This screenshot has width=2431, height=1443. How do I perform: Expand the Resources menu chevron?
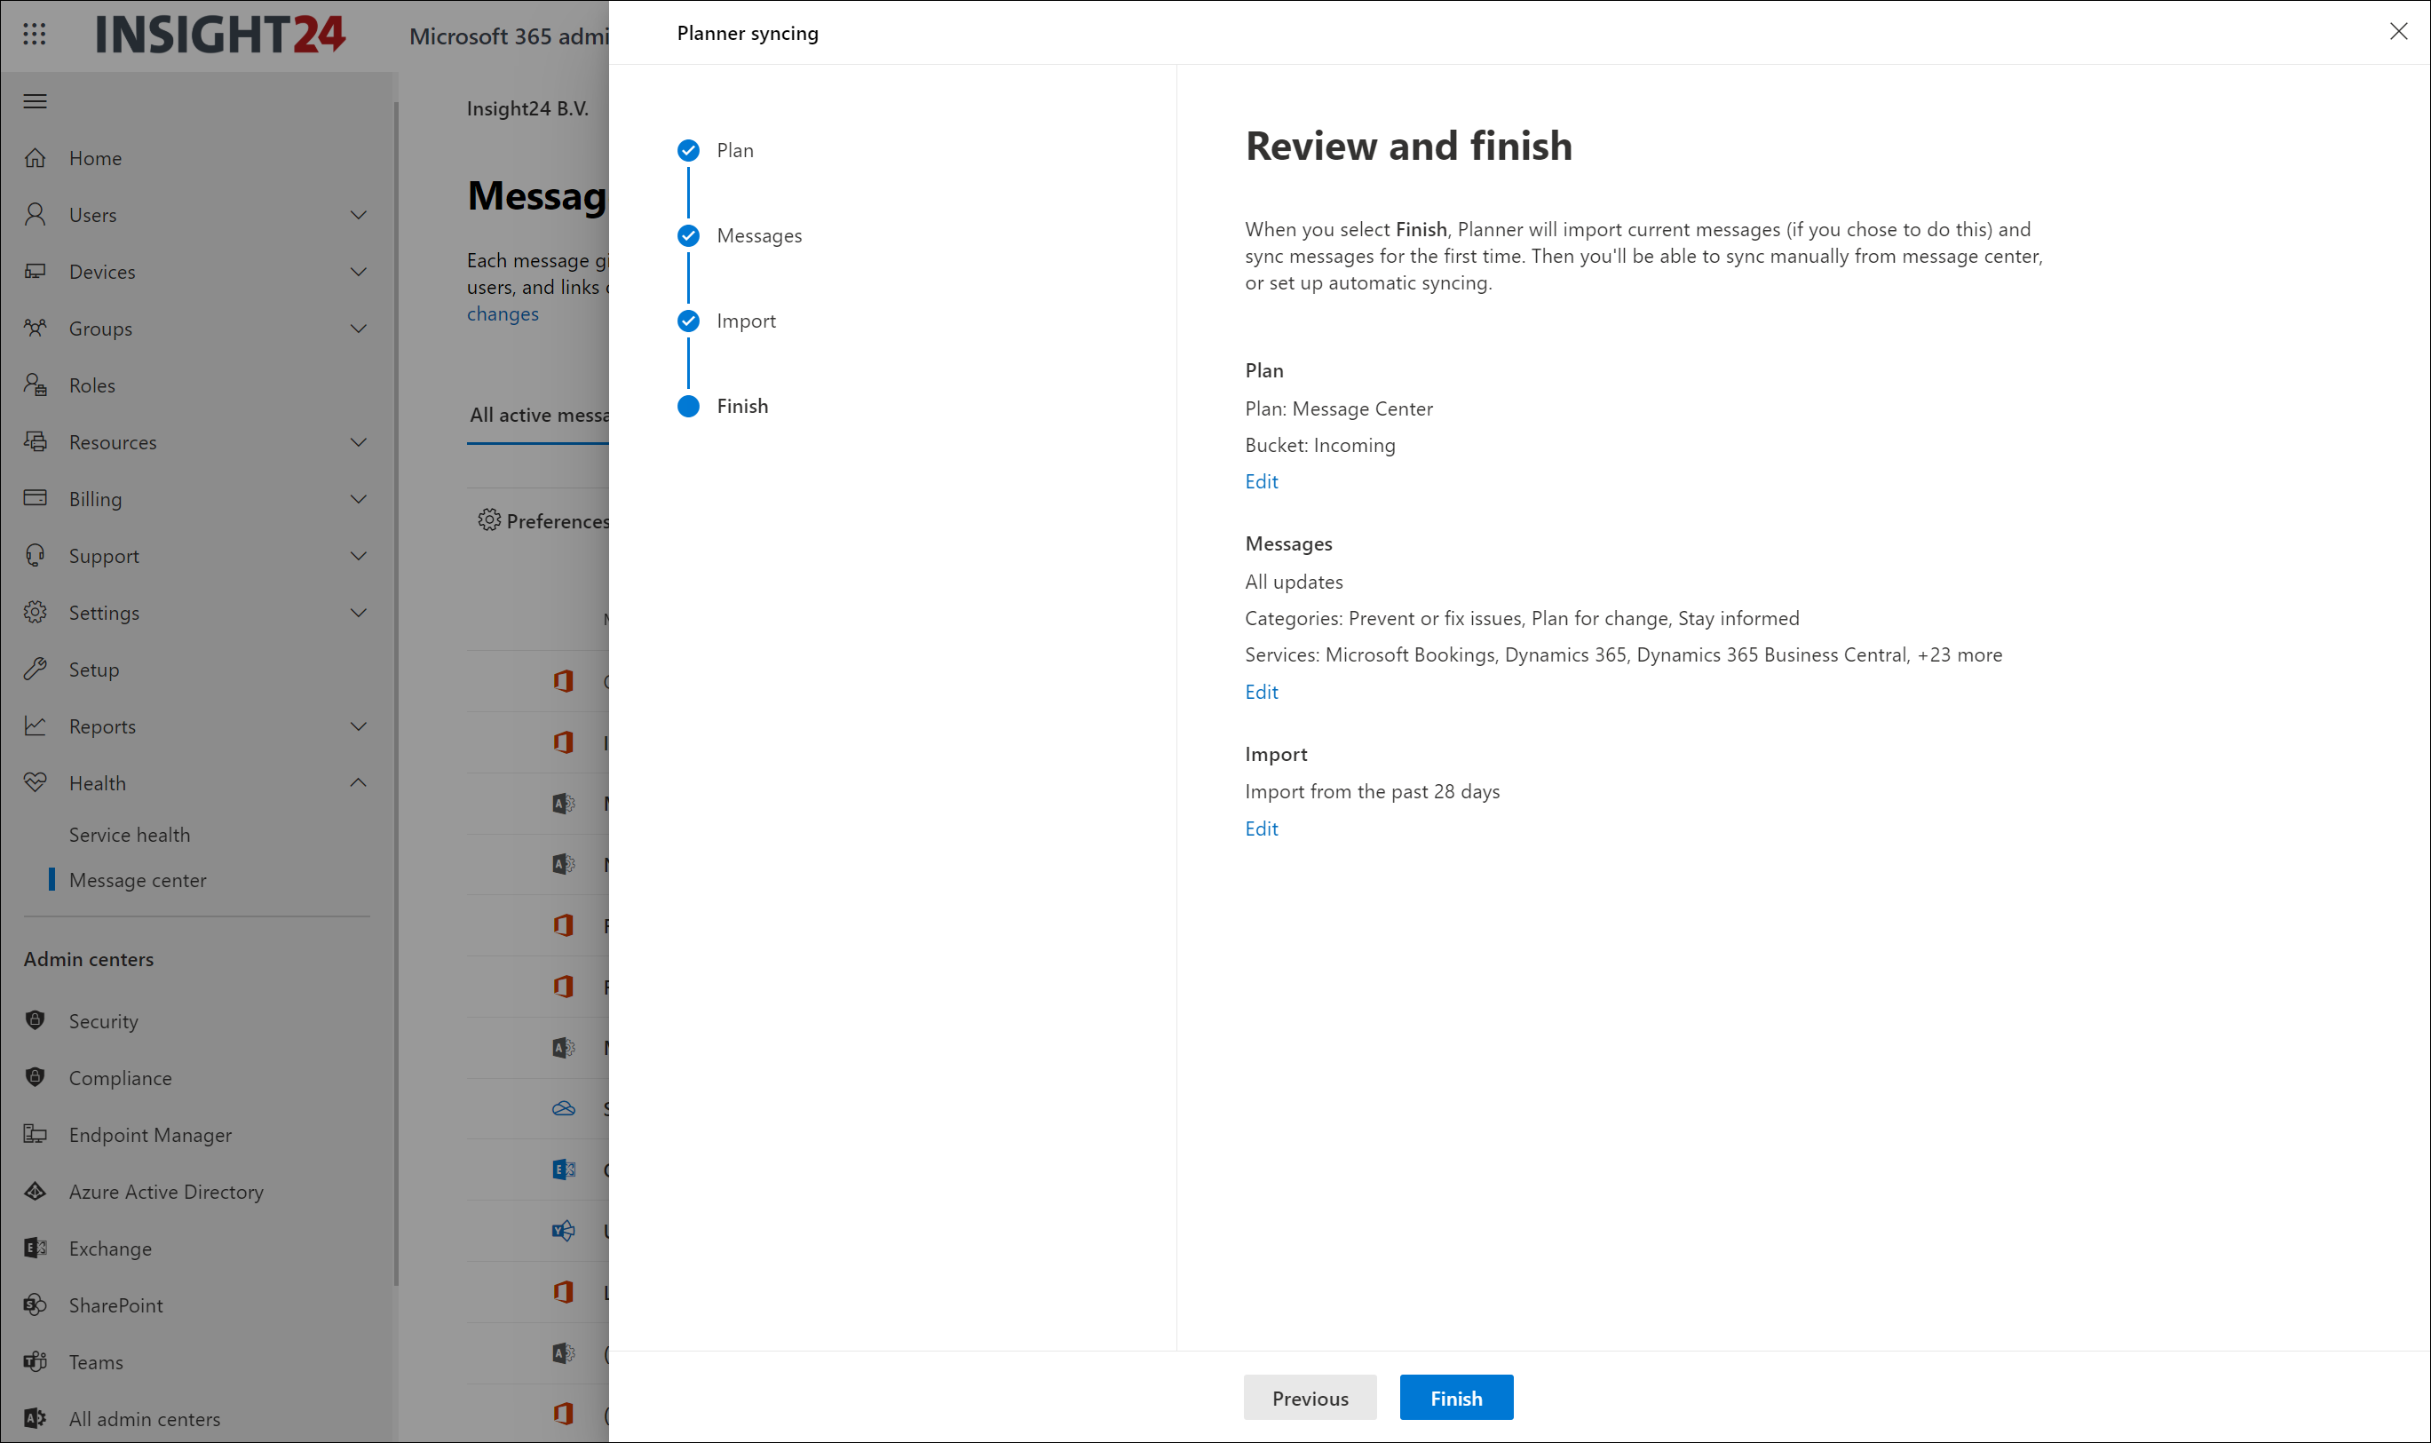point(359,442)
